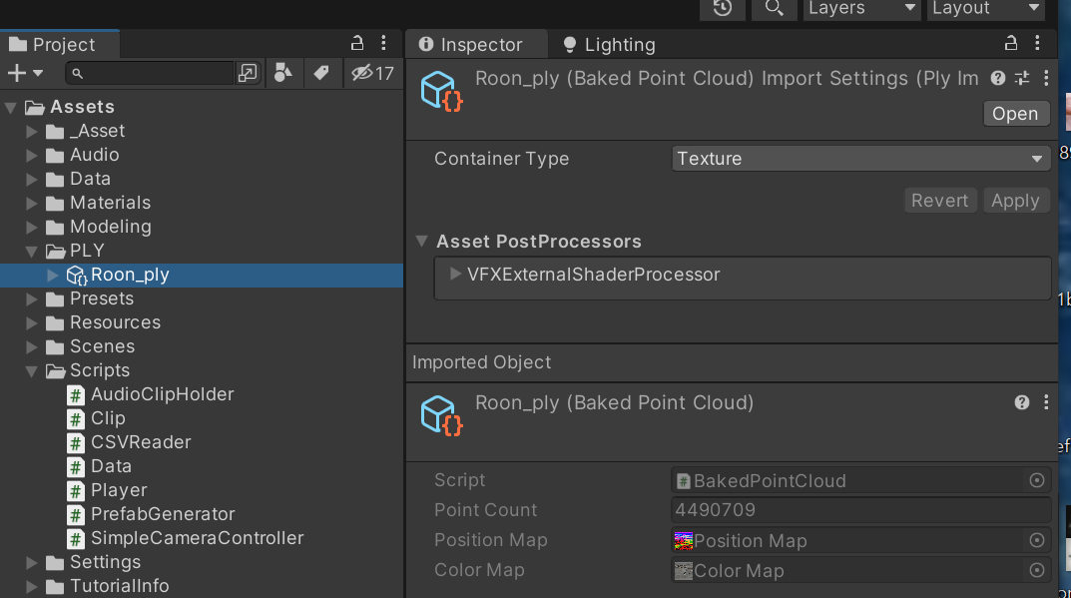
Task: Open search-by-type filter icon
Action: click(282, 73)
